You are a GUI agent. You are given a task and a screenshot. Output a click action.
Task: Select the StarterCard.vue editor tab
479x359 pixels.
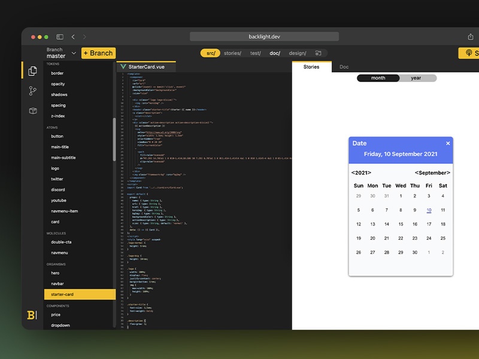146,67
